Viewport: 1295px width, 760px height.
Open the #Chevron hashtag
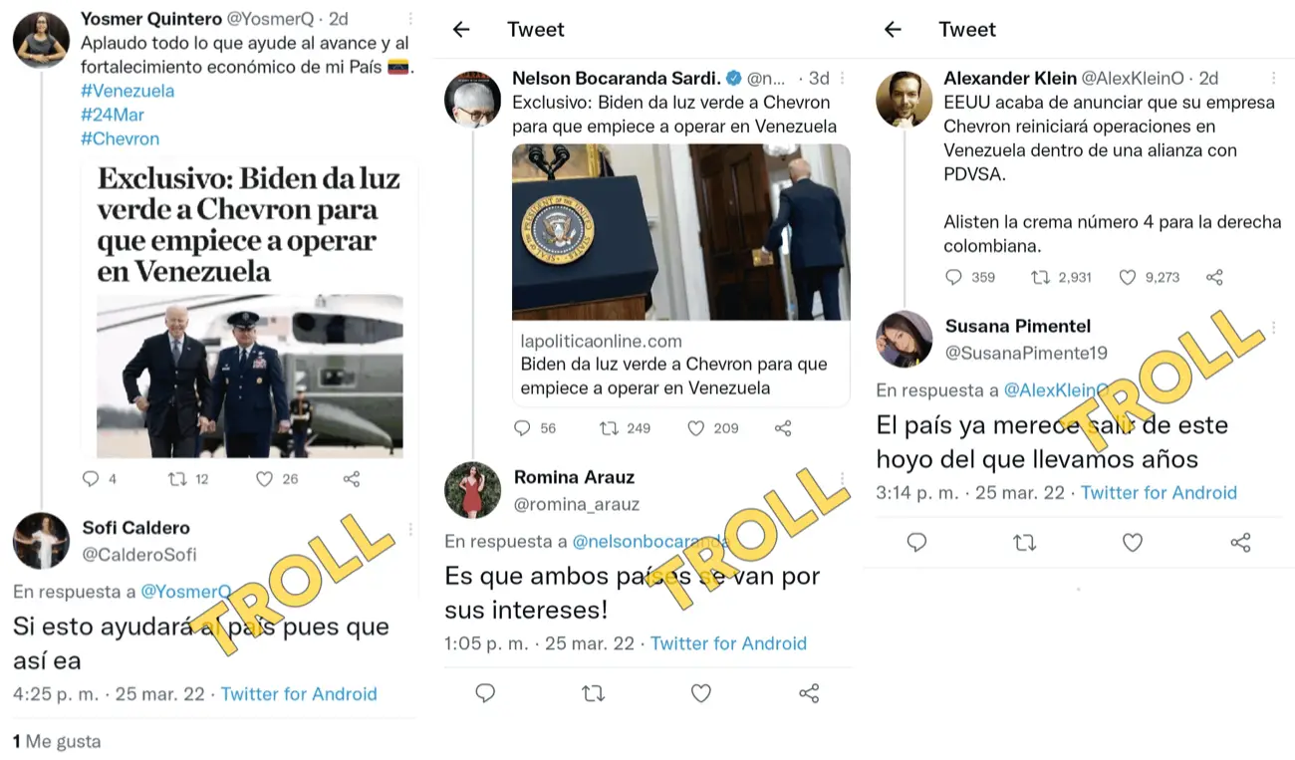tap(120, 138)
